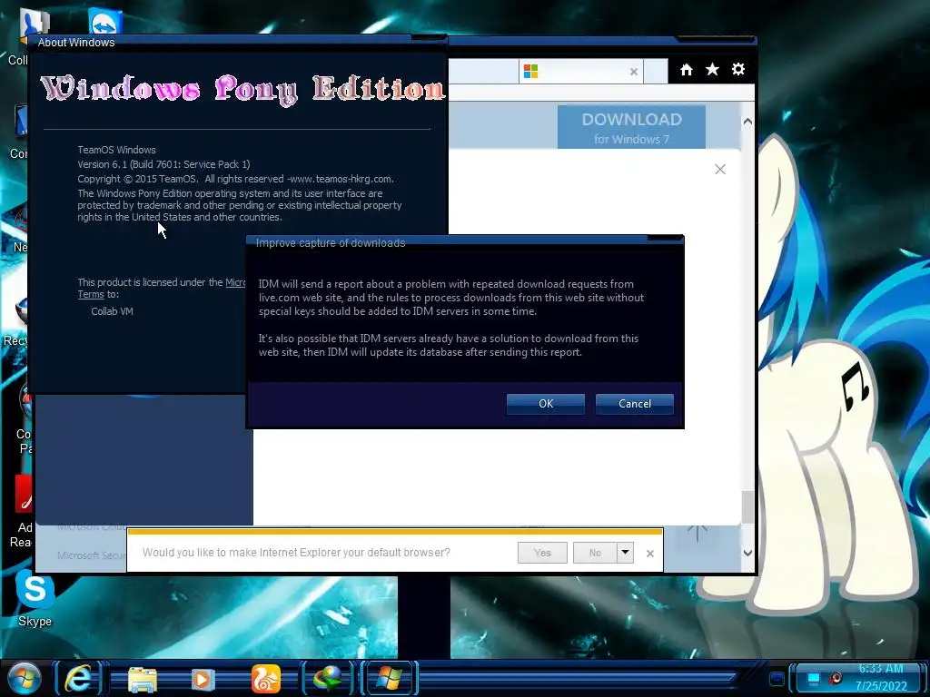Select the browser tab with Microsoft logo

pos(580,71)
